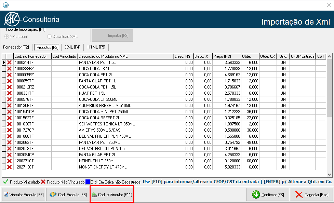Viewport: 334px width, 203px height.
Task: Click red X icon for AQUARIUS FRESH LIM 510ML
Action: point(9,106)
